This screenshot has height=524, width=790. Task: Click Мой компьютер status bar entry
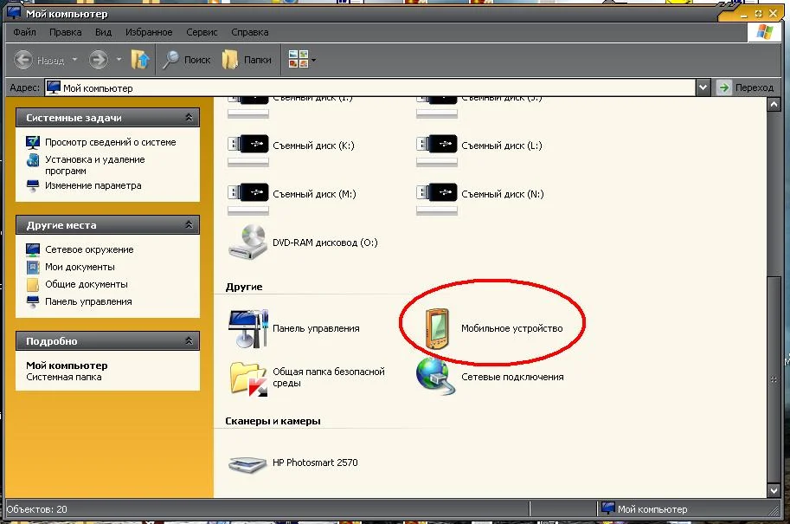pyautogui.click(x=645, y=509)
